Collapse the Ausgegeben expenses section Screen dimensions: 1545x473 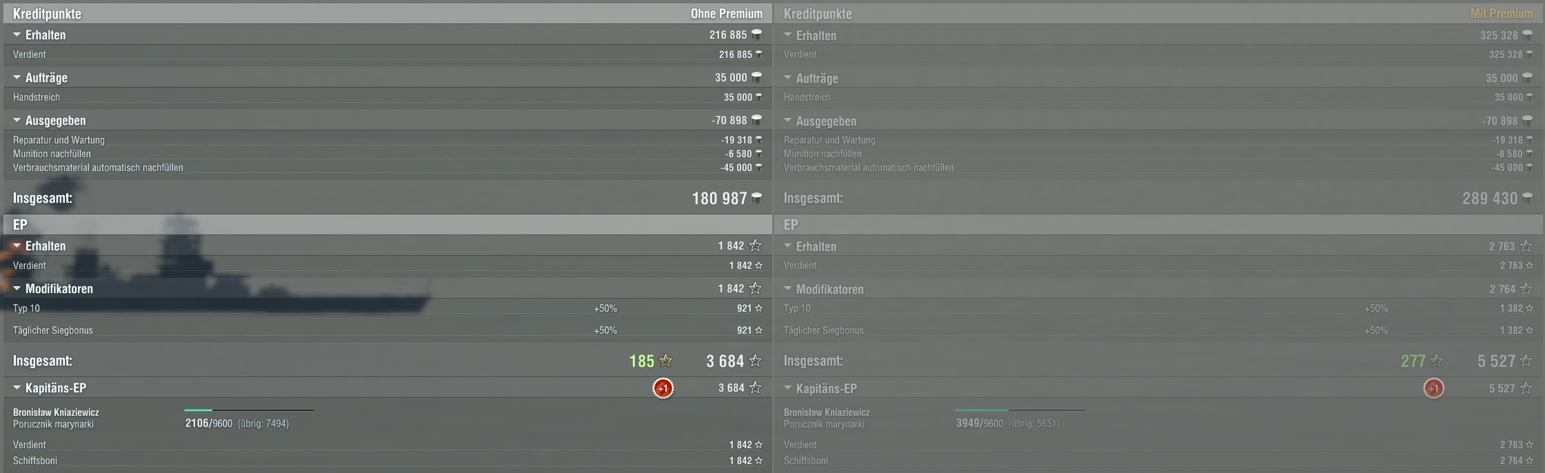coord(17,120)
